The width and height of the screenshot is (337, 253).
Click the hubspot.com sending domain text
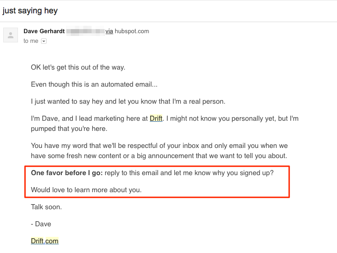point(132,31)
